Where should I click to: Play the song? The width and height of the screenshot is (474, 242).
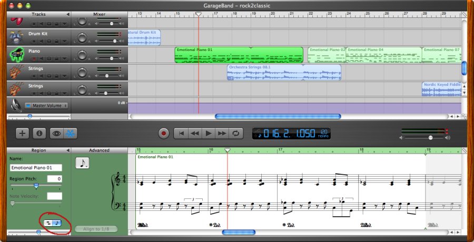point(209,133)
